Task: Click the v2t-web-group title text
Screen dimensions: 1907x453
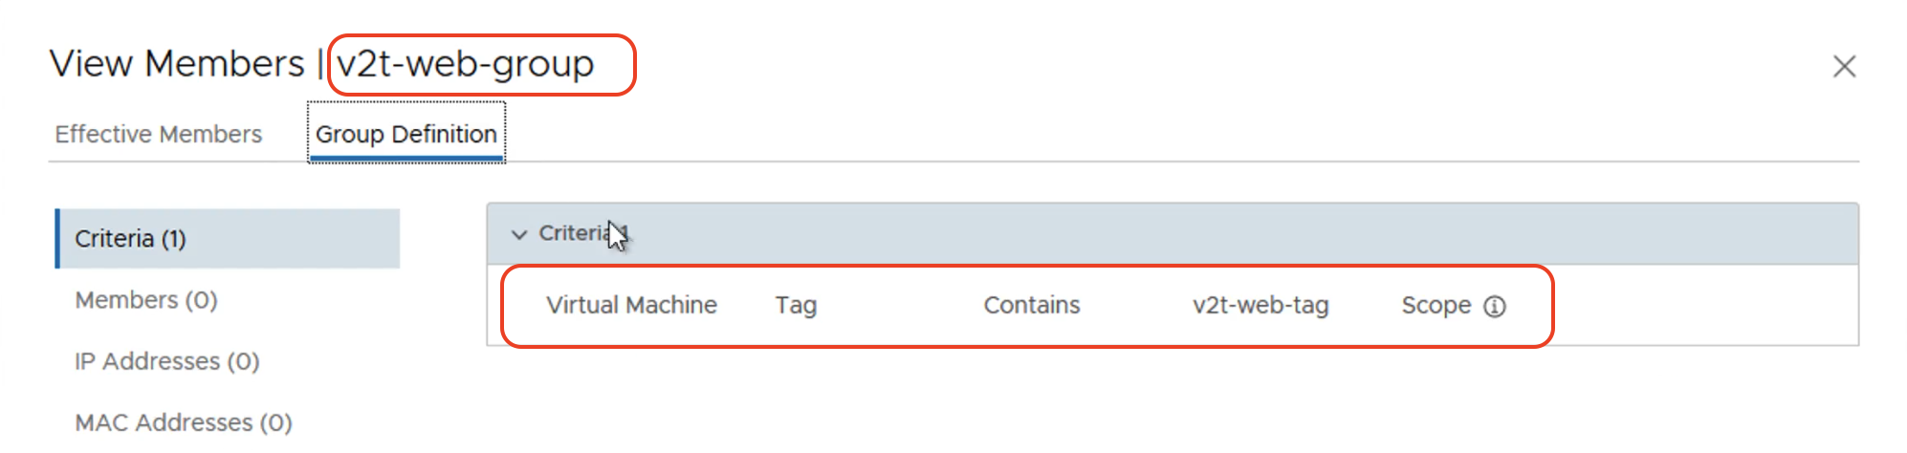Action: click(x=466, y=63)
